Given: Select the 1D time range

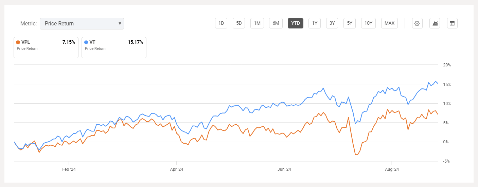Looking at the screenshot, I should [x=221, y=23].
